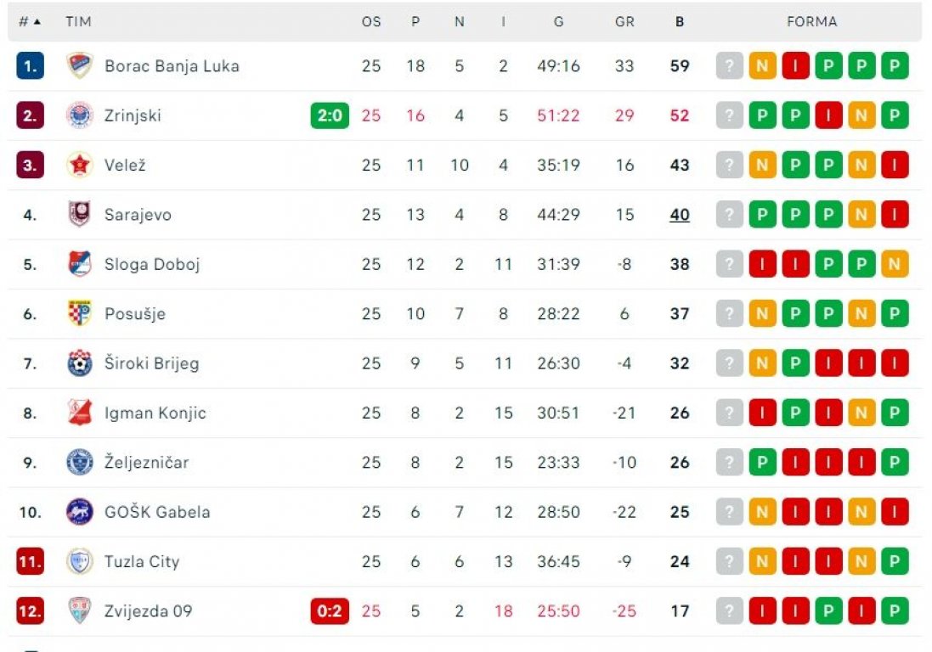Image resolution: width=932 pixels, height=652 pixels.
Task: Click the Igman Konjic team crest
Action: tap(79, 413)
